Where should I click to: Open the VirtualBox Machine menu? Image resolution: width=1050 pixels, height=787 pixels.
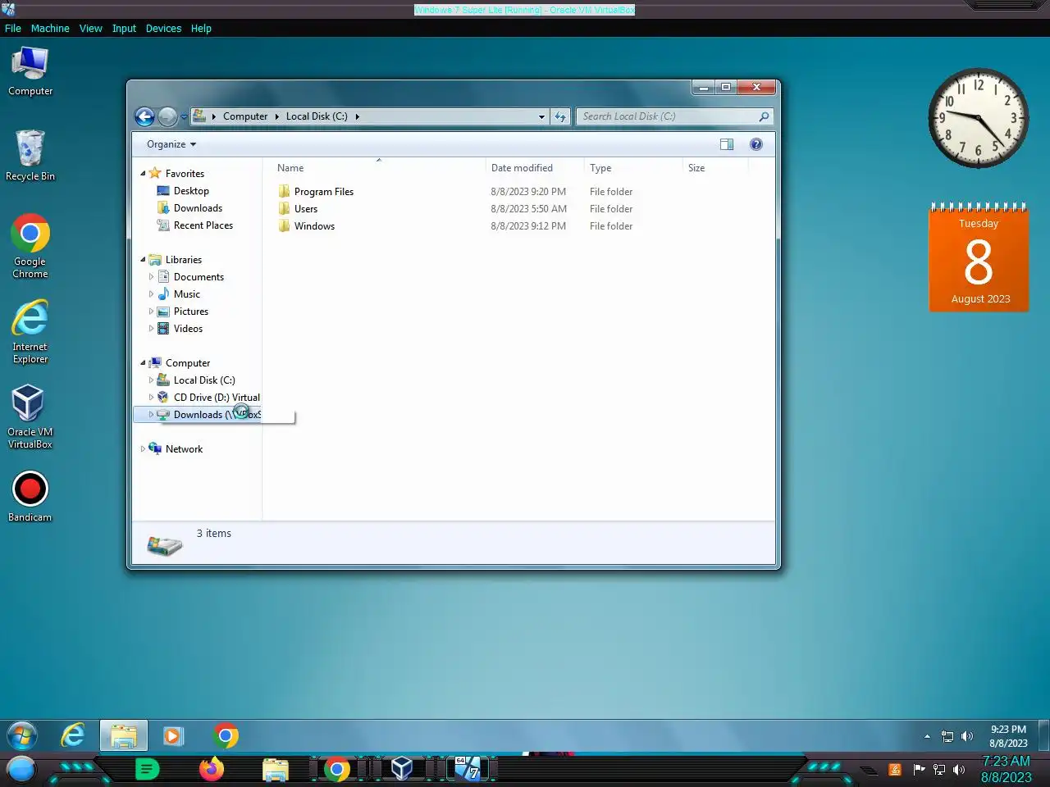coord(50,28)
